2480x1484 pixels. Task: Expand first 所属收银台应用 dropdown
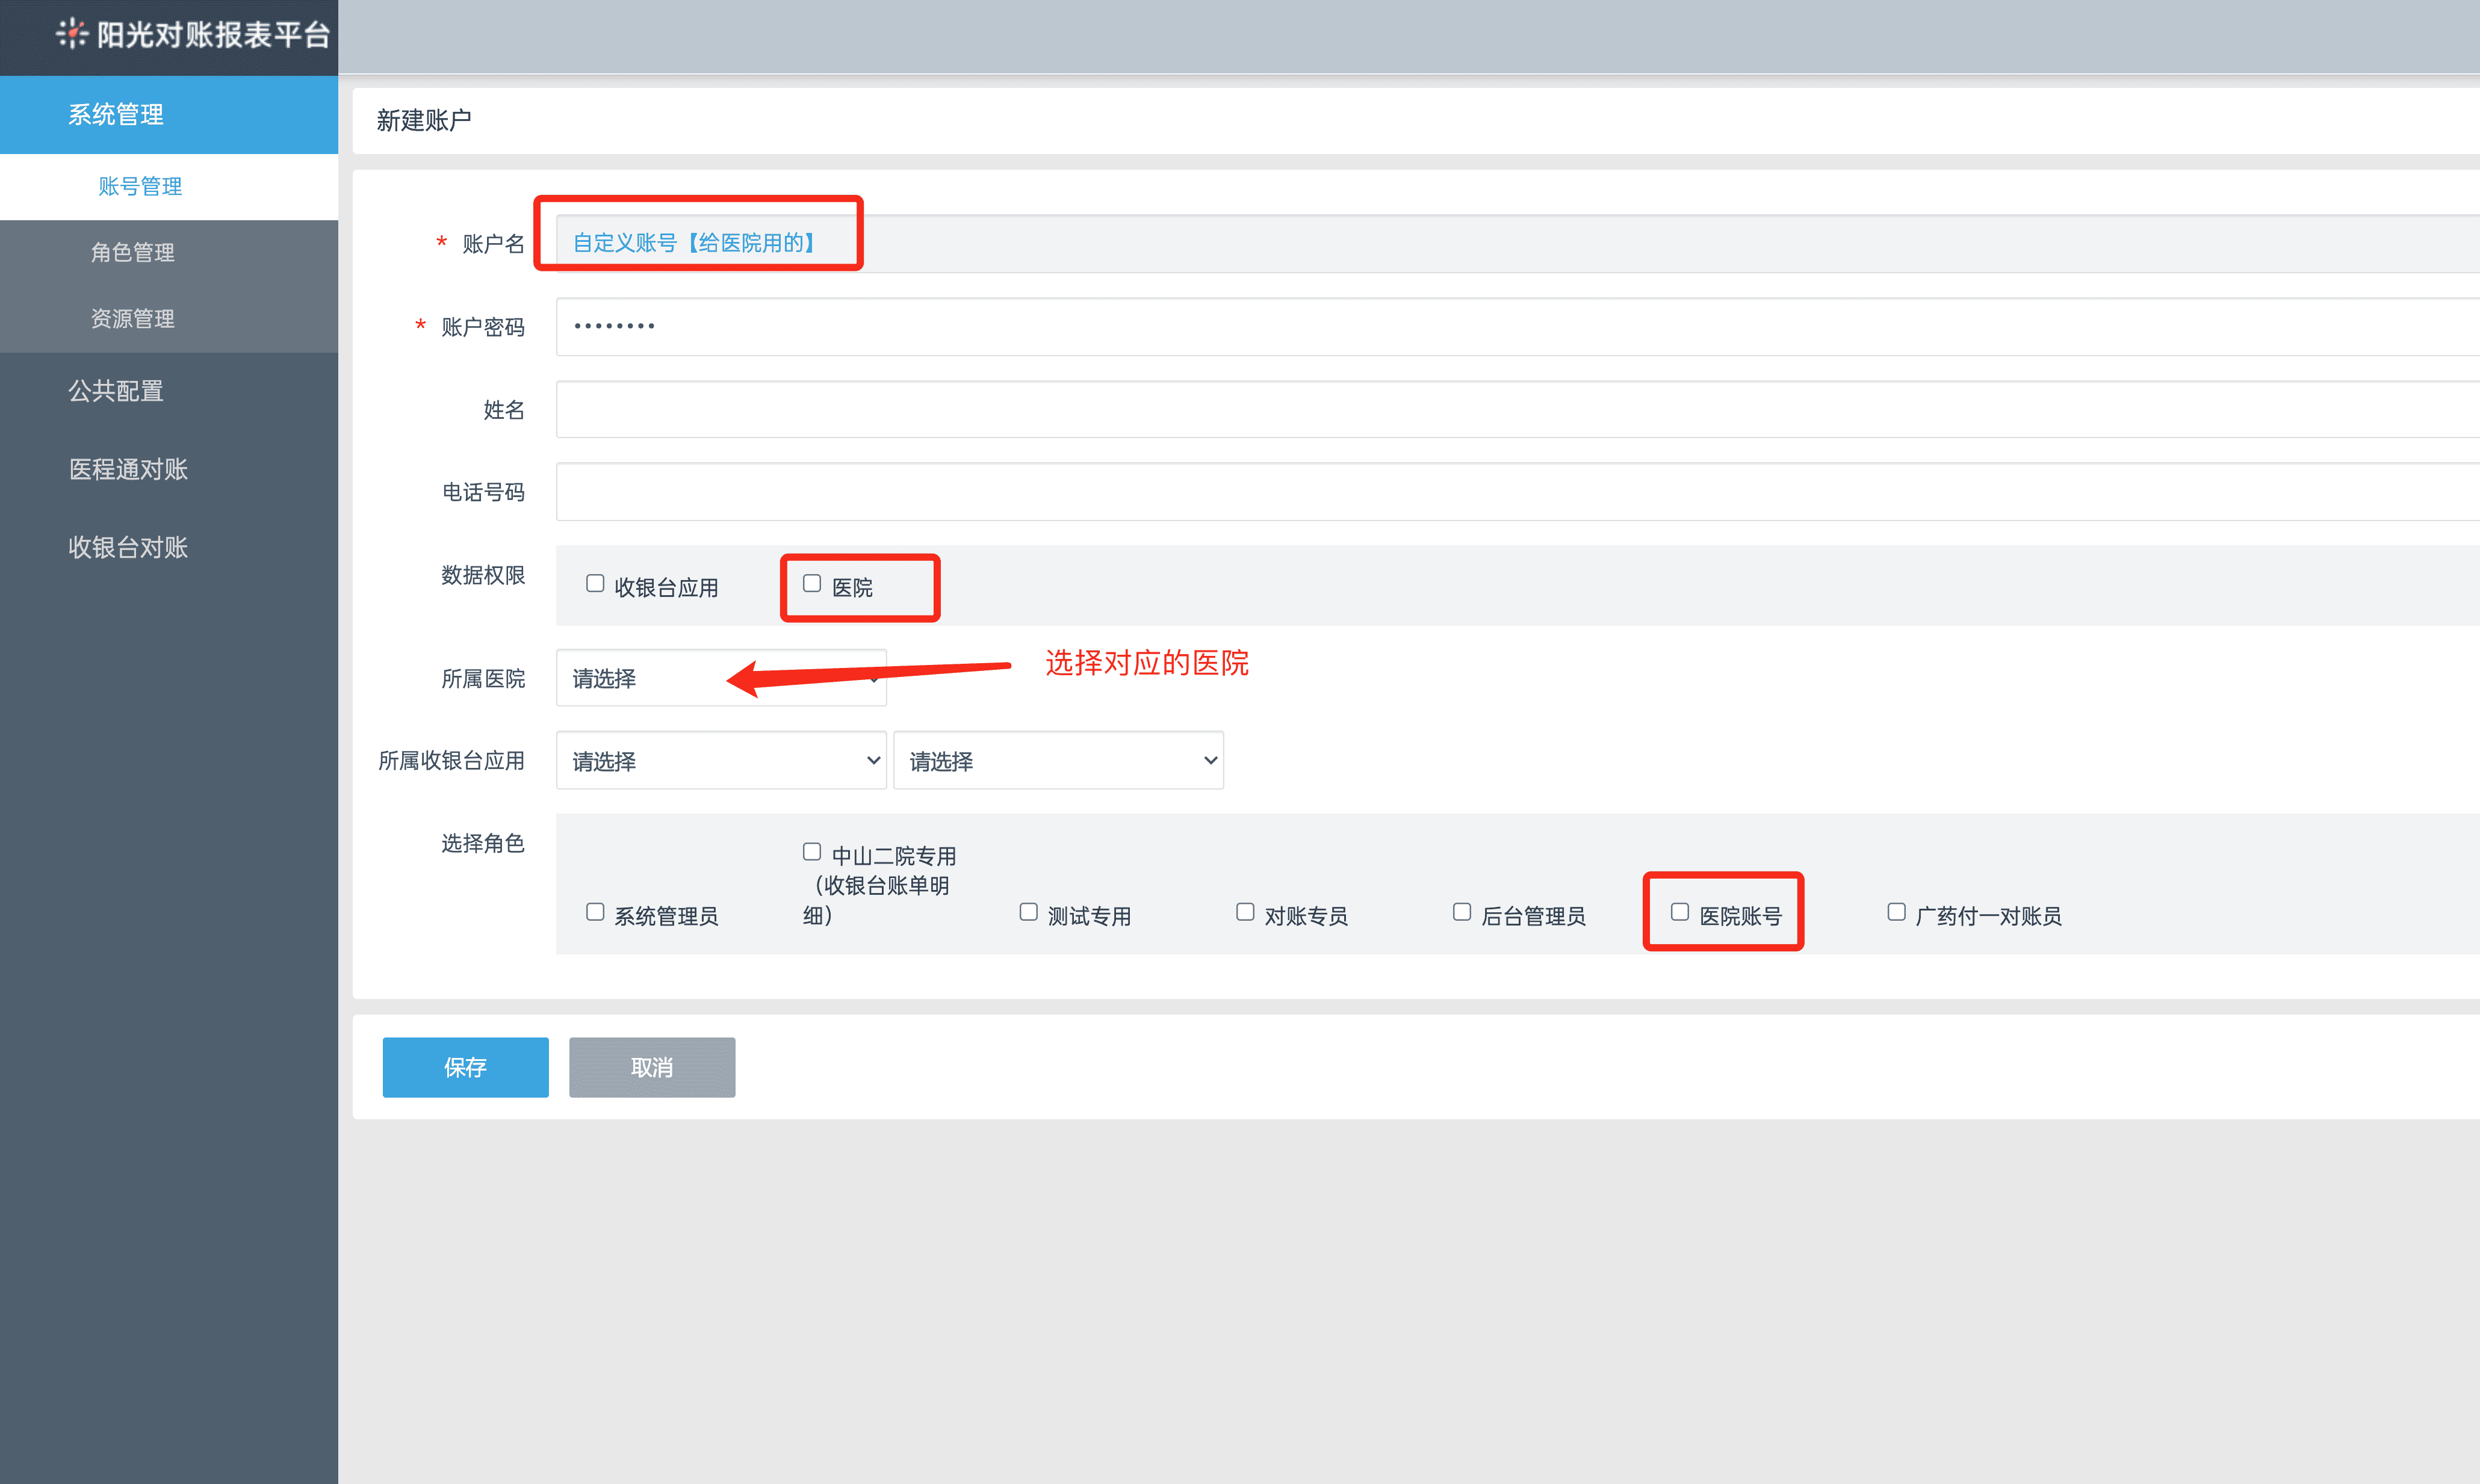(720, 761)
